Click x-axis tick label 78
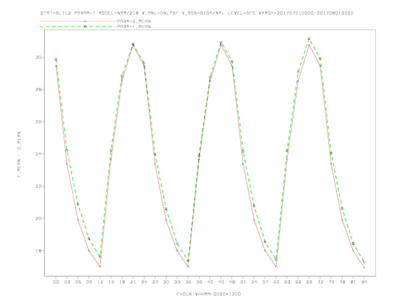 (342, 282)
